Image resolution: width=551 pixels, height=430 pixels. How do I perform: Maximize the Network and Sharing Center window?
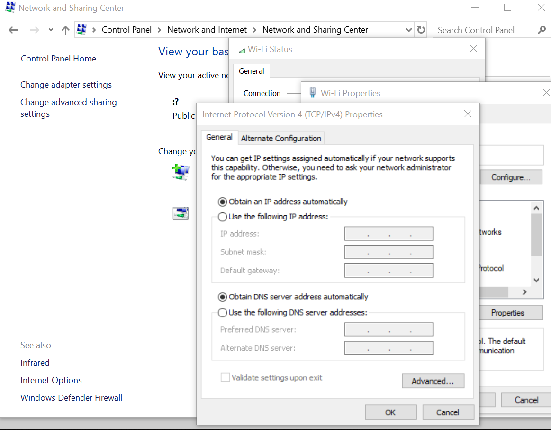507,8
